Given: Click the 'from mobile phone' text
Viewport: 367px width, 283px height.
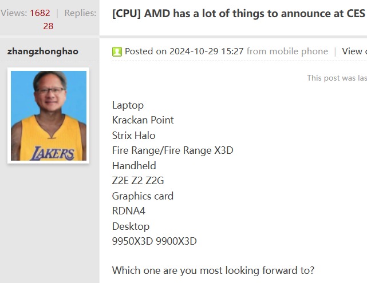Looking at the screenshot, I should tap(287, 51).
